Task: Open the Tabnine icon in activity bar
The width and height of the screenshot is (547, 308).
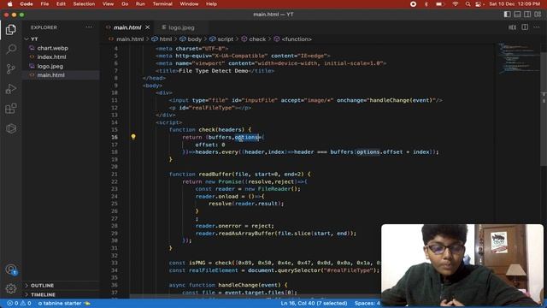Action: tap(11, 128)
